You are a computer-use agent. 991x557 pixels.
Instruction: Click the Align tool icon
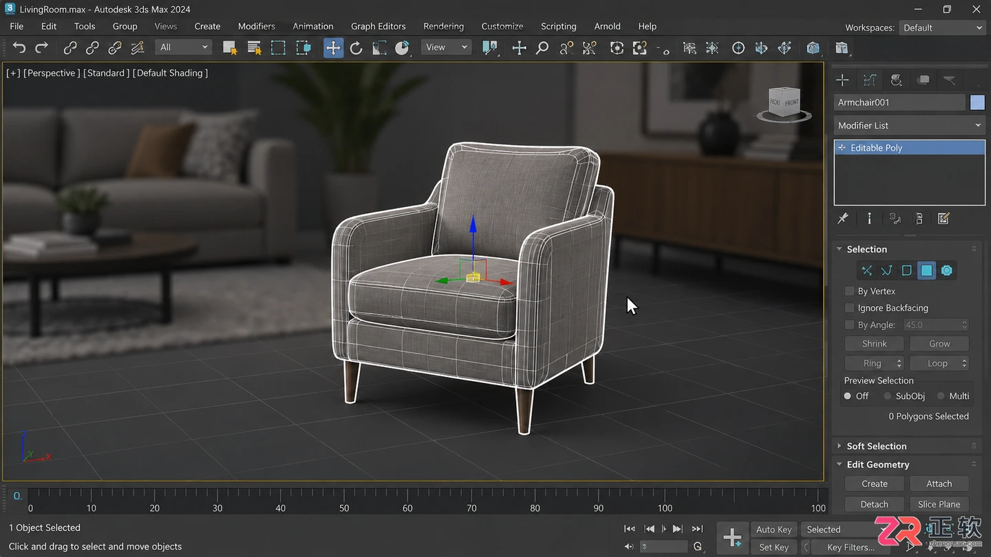click(712, 47)
